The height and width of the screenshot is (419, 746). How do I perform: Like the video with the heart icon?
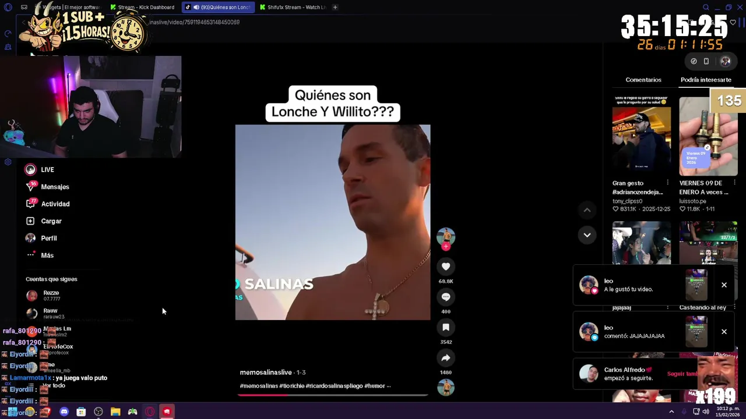pyautogui.click(x=446, y=267)
